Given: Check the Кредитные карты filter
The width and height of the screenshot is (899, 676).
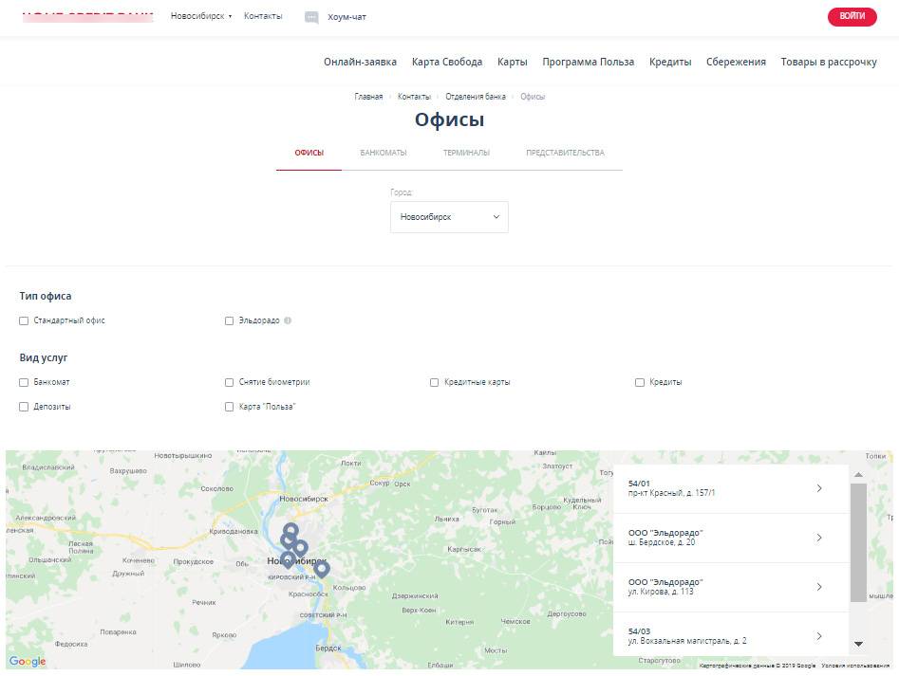Looking at the screenshot, I should click(x=434, y=383).
